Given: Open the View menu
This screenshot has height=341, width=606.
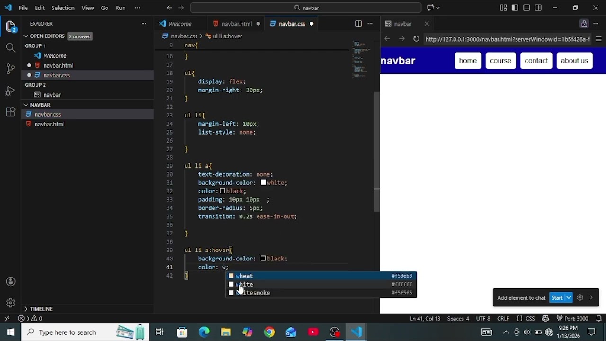Looking at the screenshot, I should (x=88, y=8).
